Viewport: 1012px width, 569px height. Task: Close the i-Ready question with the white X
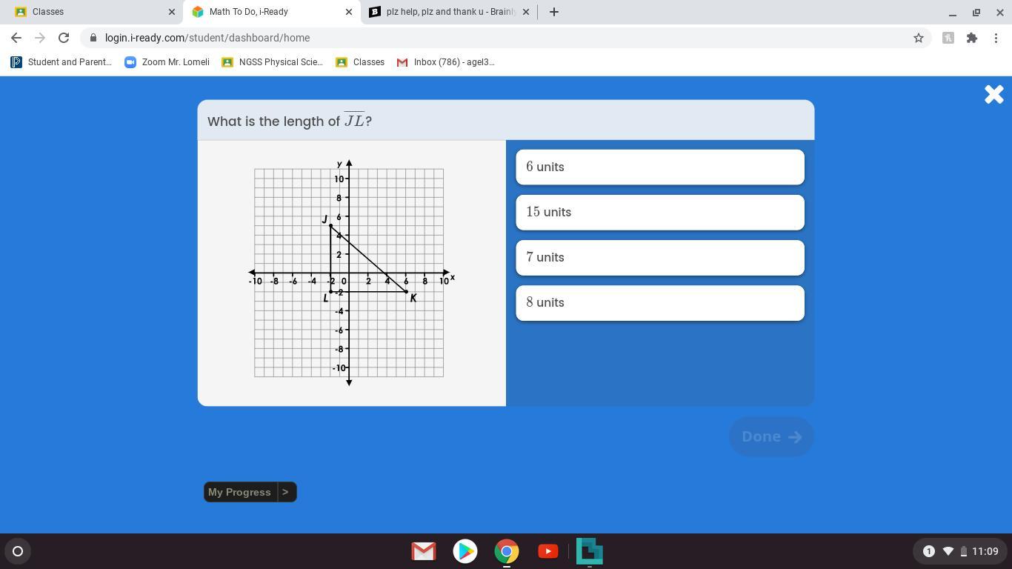coord(993,94)
